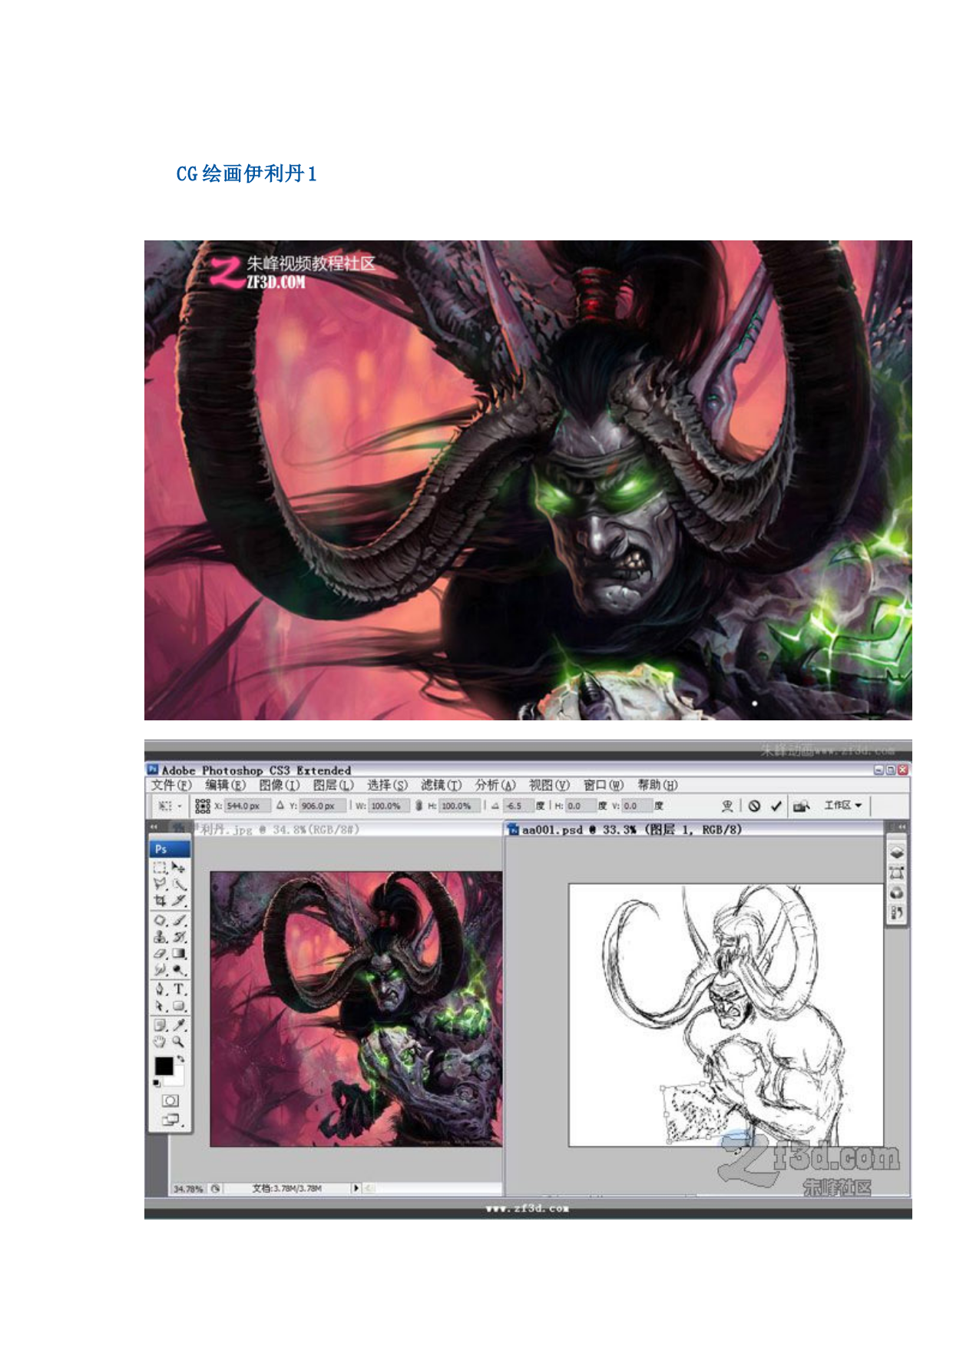Click the black foreground color swatch

pyautogui.click(x=164, y=1066)
